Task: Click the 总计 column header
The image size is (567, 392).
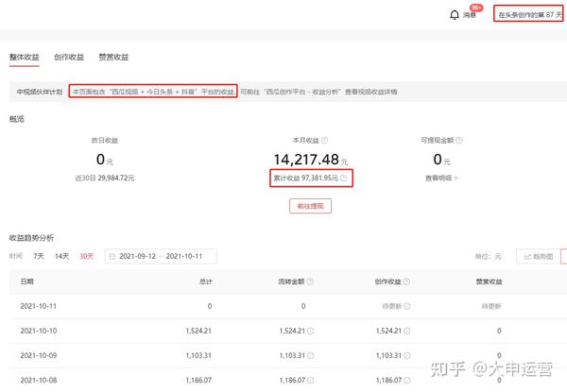Action: click(x=206, y=281)
